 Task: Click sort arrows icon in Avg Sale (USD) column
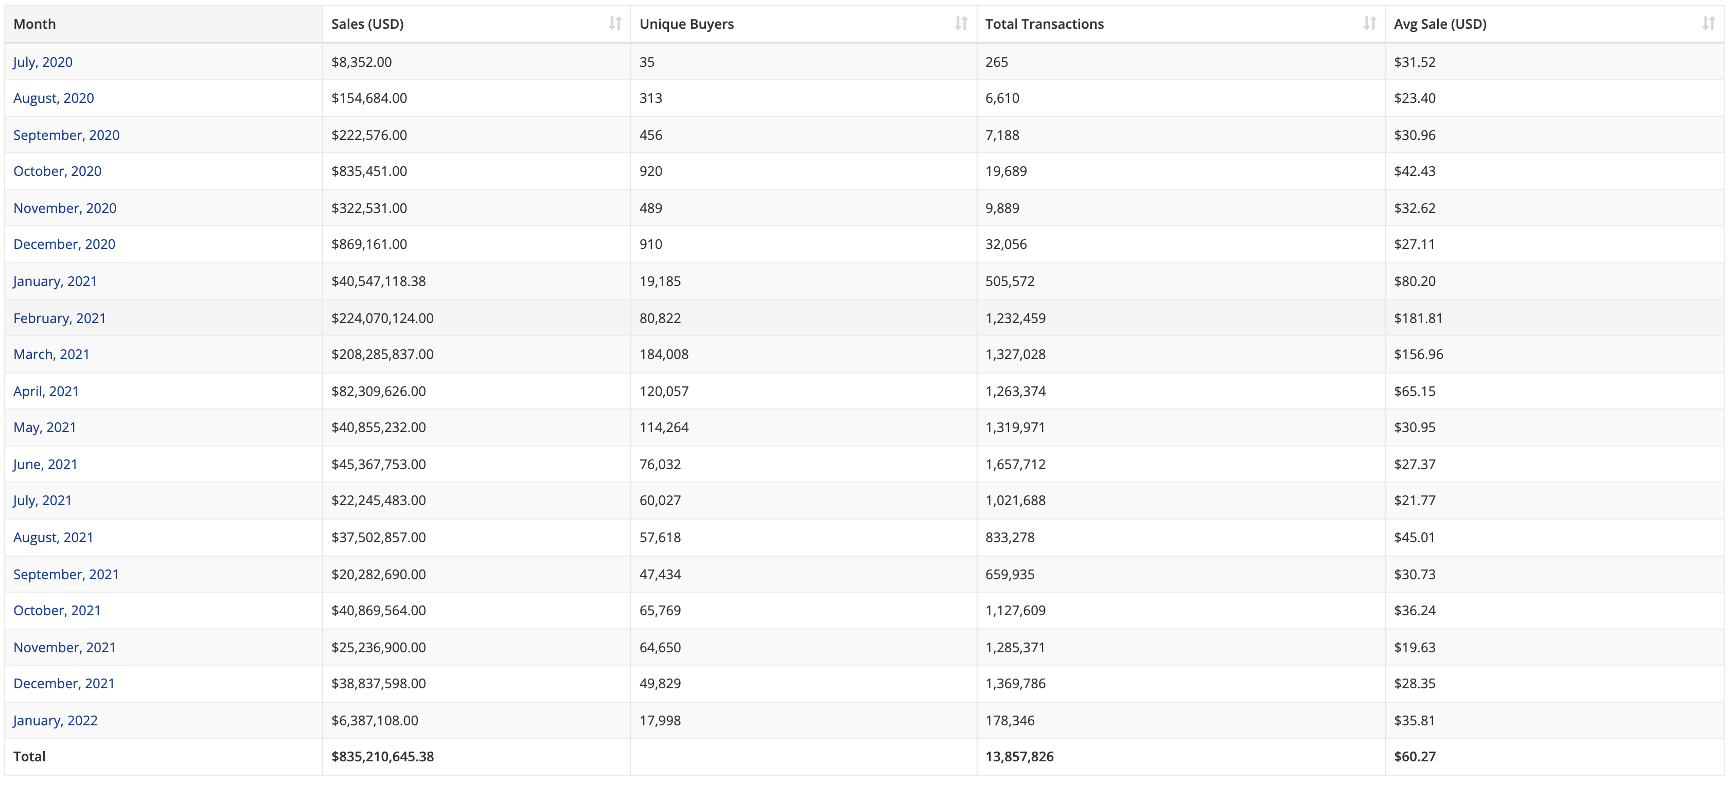(x=1708, y=24)
